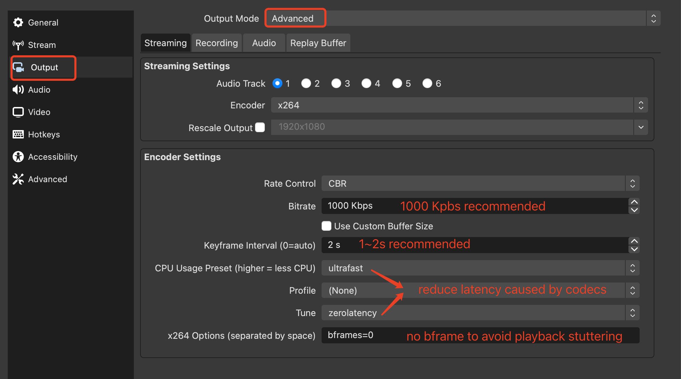681x379 pixels.
Task: Click the x264 Options bframes=0 field
Action: pyautogui.click(x=480, y=335)
